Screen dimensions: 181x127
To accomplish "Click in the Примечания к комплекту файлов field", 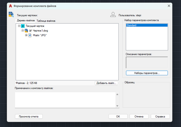I will 65,100.
